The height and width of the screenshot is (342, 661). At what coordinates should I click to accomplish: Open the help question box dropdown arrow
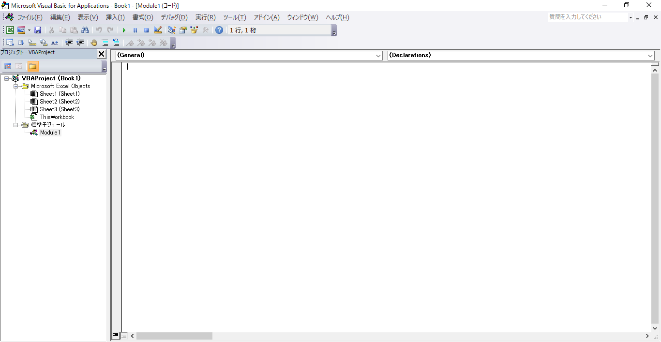coord(631,17)
